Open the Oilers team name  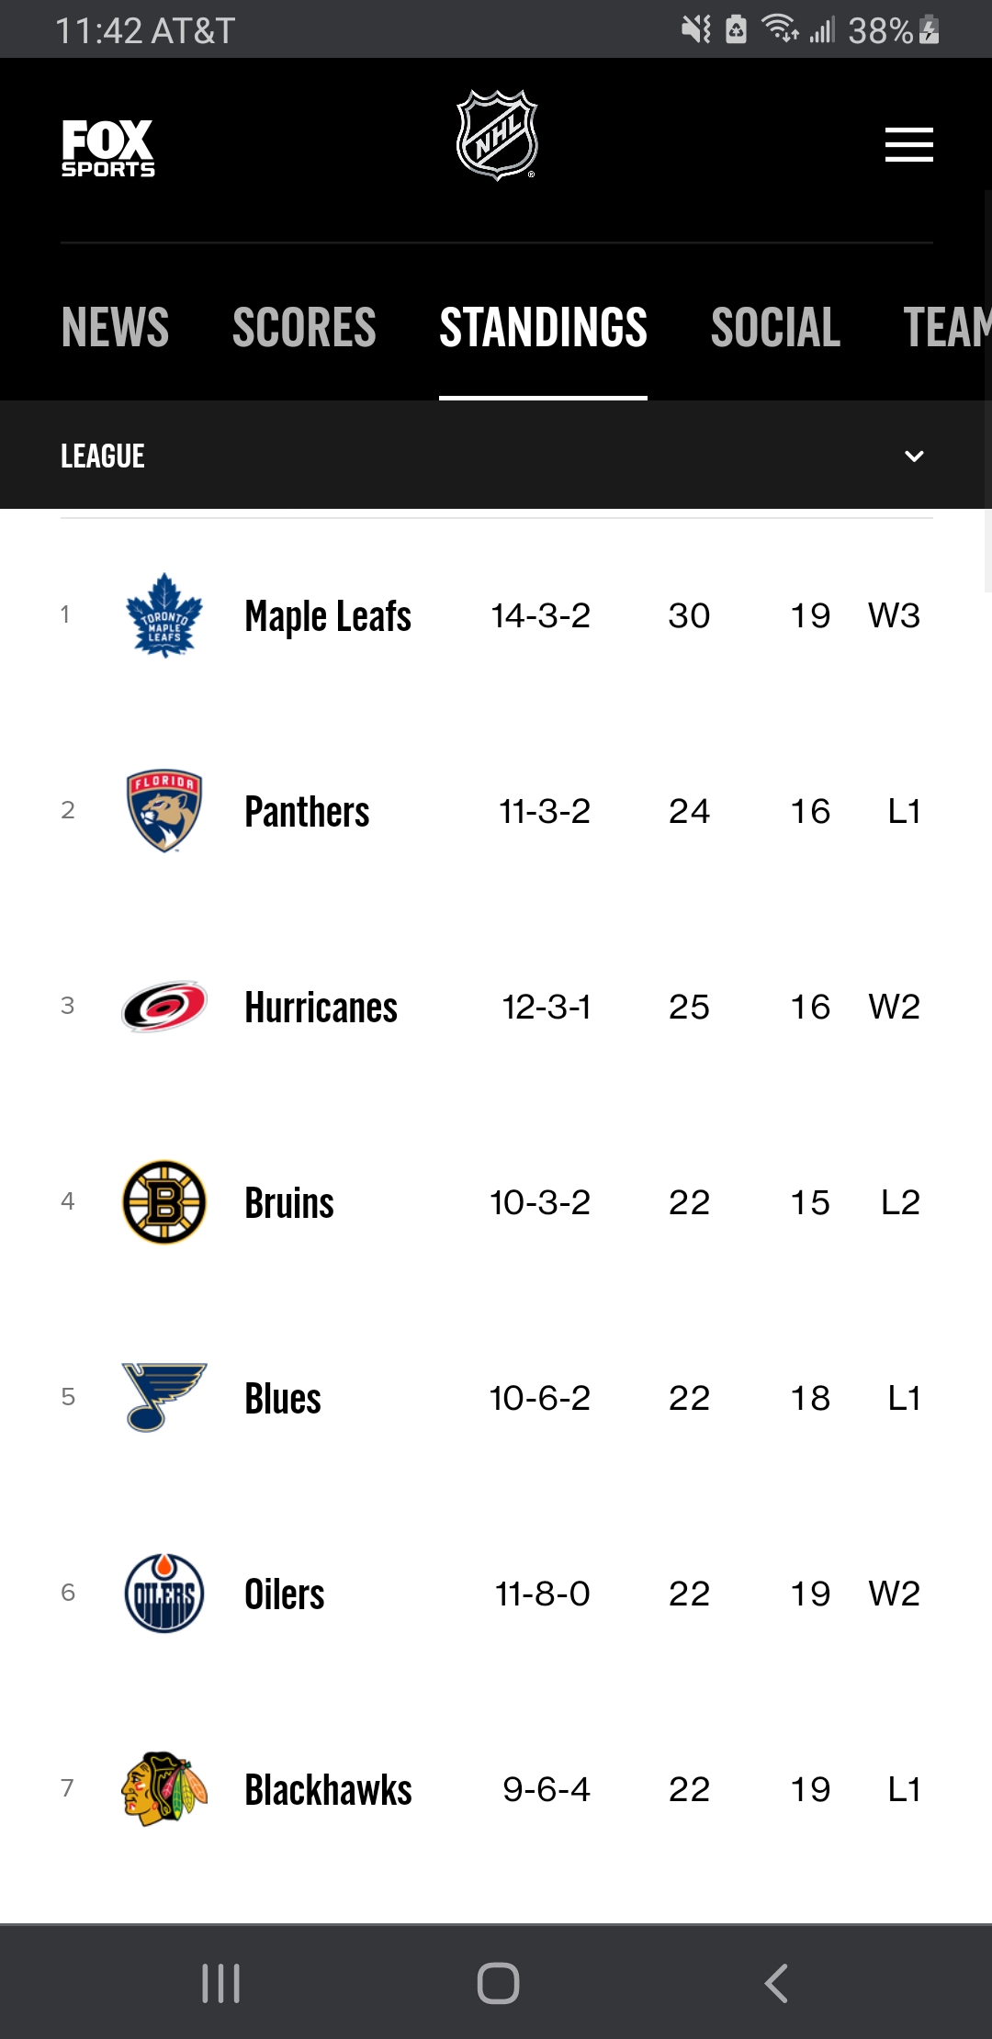click(285, 1594)
